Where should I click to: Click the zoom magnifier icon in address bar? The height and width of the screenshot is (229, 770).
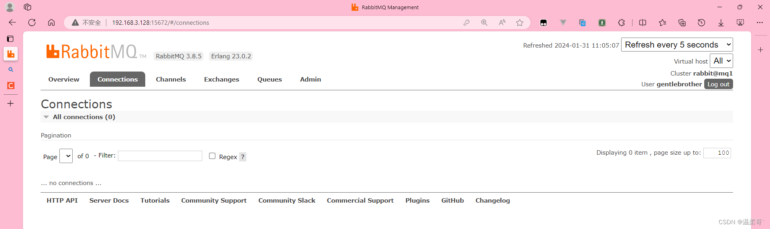[x=484, y=23]
